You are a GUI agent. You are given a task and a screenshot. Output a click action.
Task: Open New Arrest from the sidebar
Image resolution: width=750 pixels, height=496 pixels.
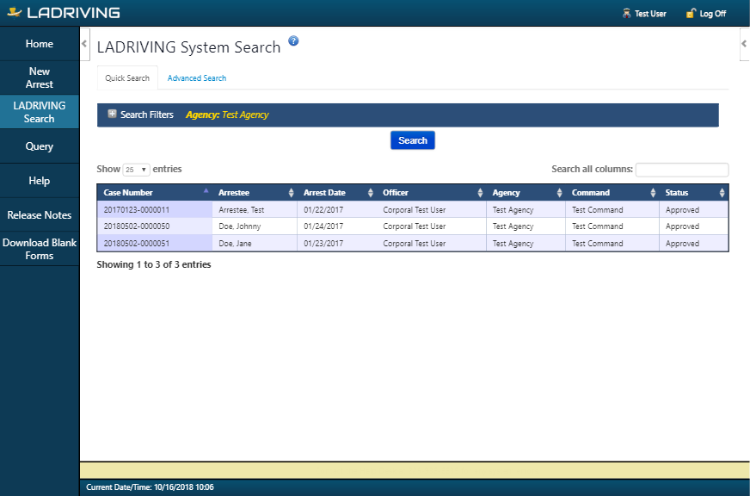(40, 77)
